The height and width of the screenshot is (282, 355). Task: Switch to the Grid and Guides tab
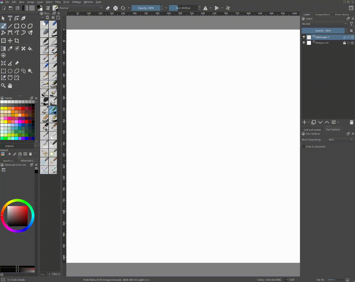(x=312, y=130)
